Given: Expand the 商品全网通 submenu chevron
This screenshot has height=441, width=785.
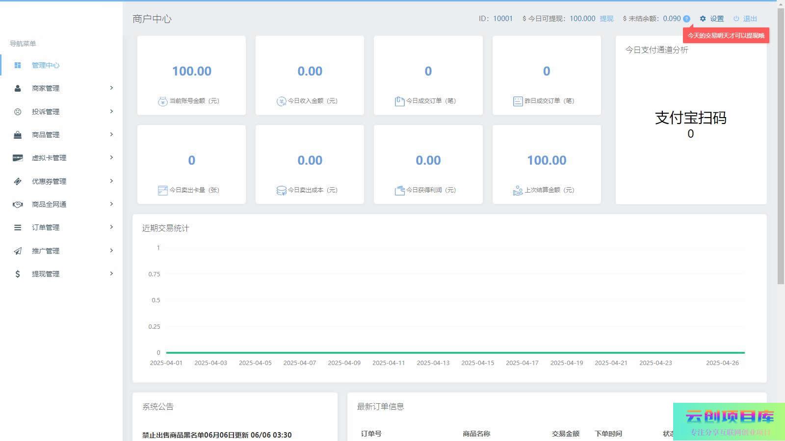Looking at the screenshot, I should coord(111,204).
